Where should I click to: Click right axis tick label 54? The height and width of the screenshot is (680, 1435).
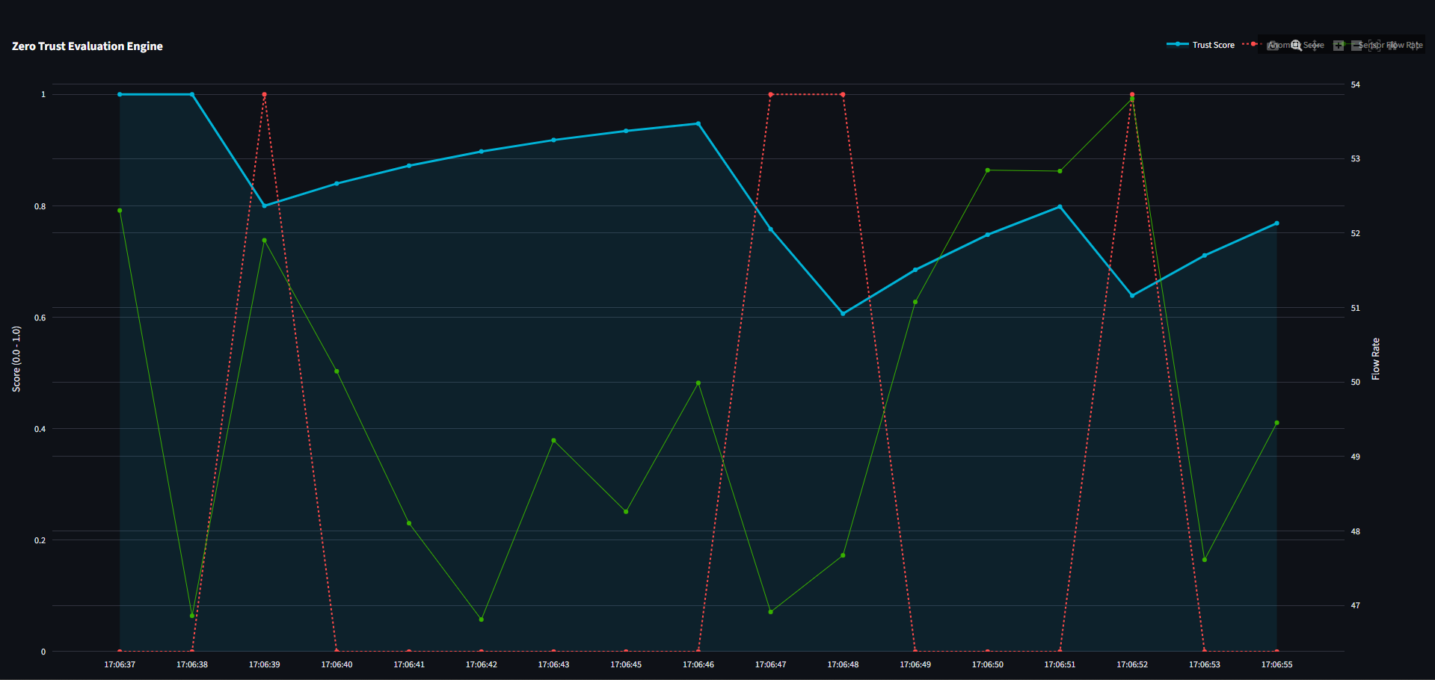pyautogui.click(x=1355, y=84)
